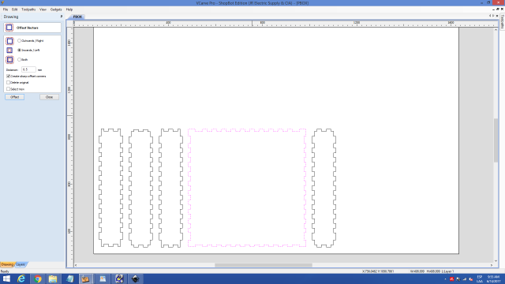The height and width of the screenshot is (284, 505).
Task: Click the Inwards / Left offset icon
Action: pyautogui.click(x=9, y=50)
